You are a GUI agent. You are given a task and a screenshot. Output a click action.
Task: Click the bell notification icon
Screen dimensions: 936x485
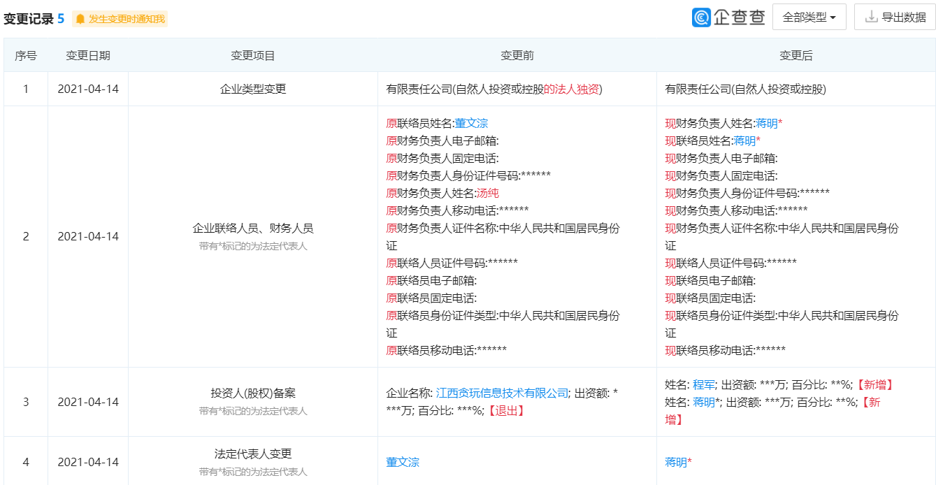(80, 19)
